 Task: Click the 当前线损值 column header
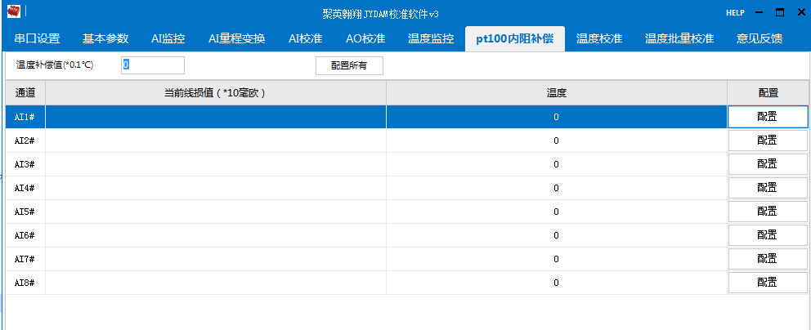[x=215, y=93]
